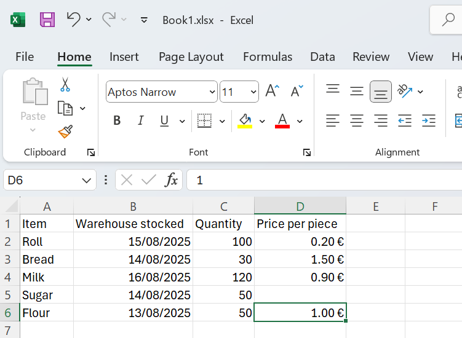Open the Borders options dropdown arrow
The image size is (462, 338).
(223, 121)
